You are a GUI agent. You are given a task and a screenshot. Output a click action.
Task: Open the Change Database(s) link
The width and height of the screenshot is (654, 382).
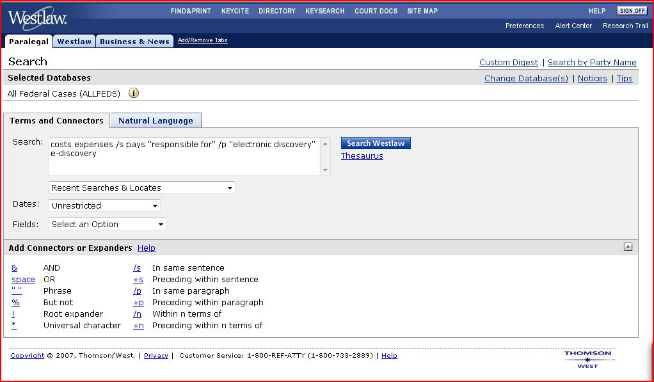pyautogui.click(x=526, y=79)
